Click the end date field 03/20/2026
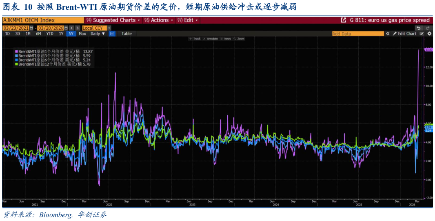Viewport: 435px width, 221px height. [51, 28]
